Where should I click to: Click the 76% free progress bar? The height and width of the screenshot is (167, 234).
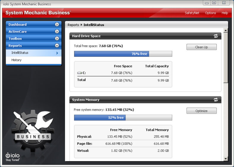123,54
